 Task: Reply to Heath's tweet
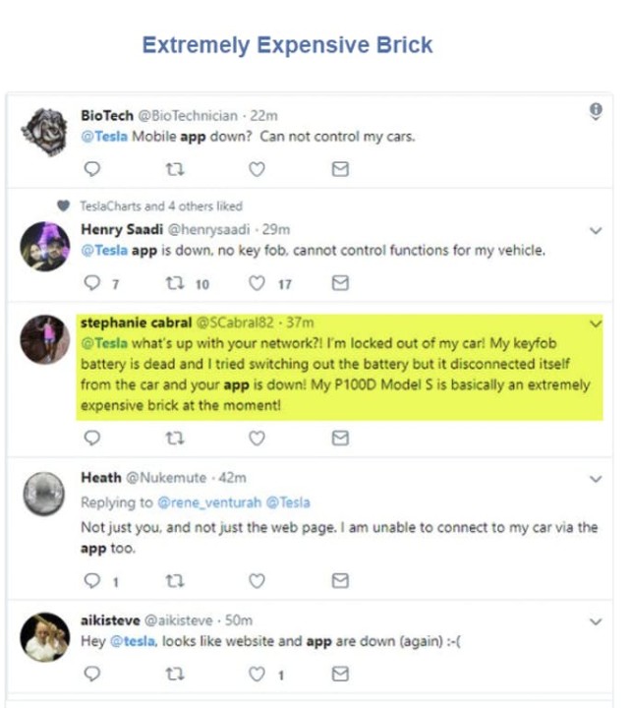92,581
